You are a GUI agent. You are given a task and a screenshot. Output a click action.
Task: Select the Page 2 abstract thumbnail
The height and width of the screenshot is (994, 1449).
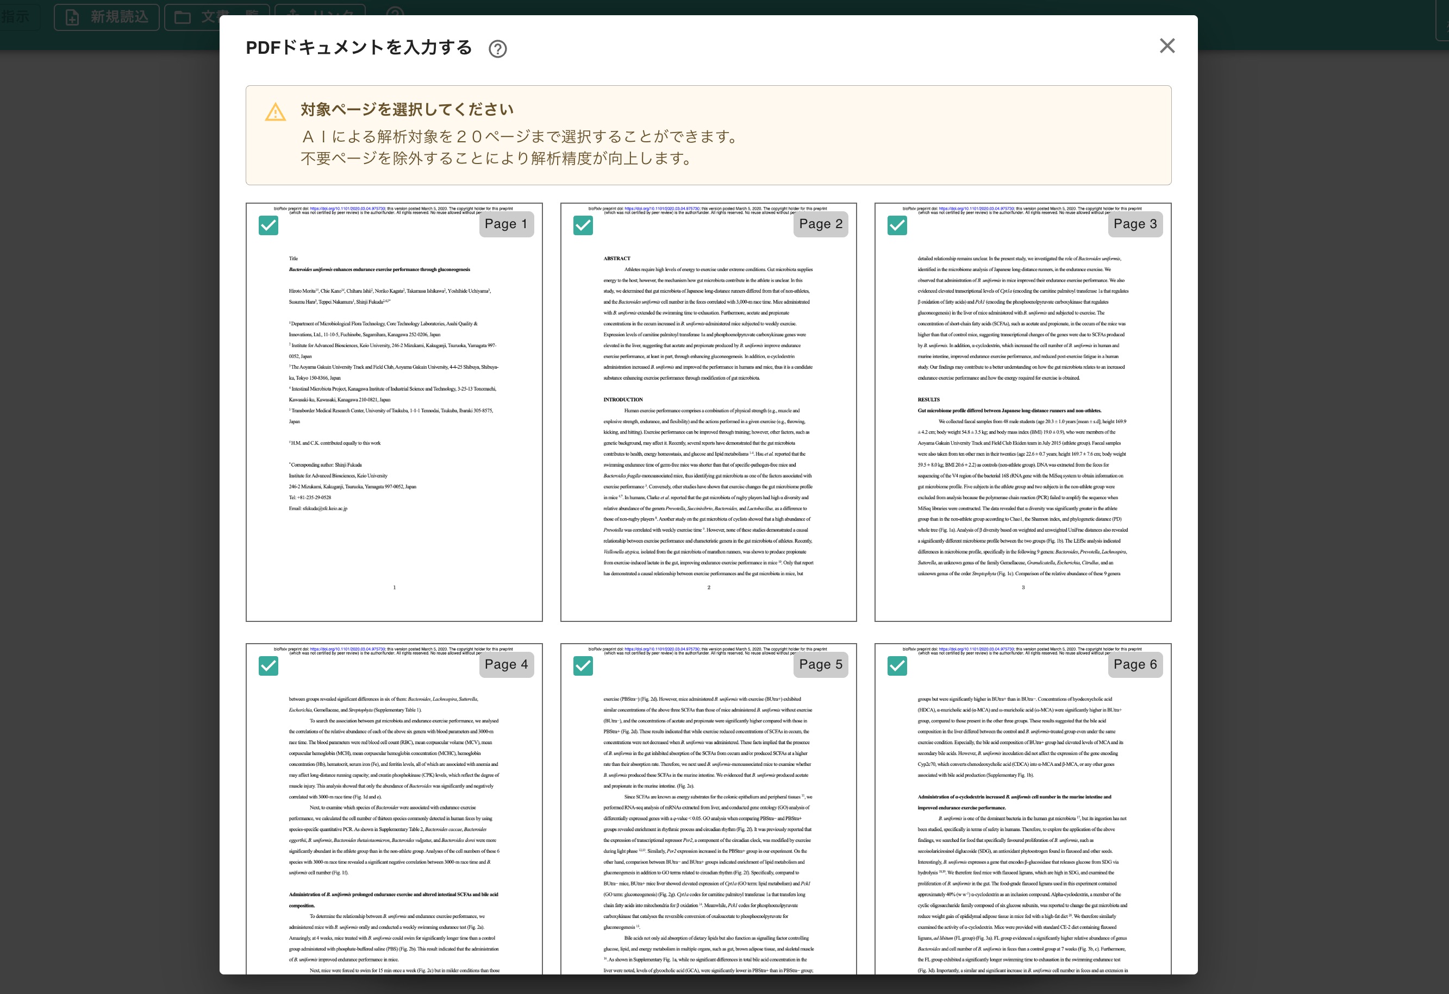click(x=708, y=412)
